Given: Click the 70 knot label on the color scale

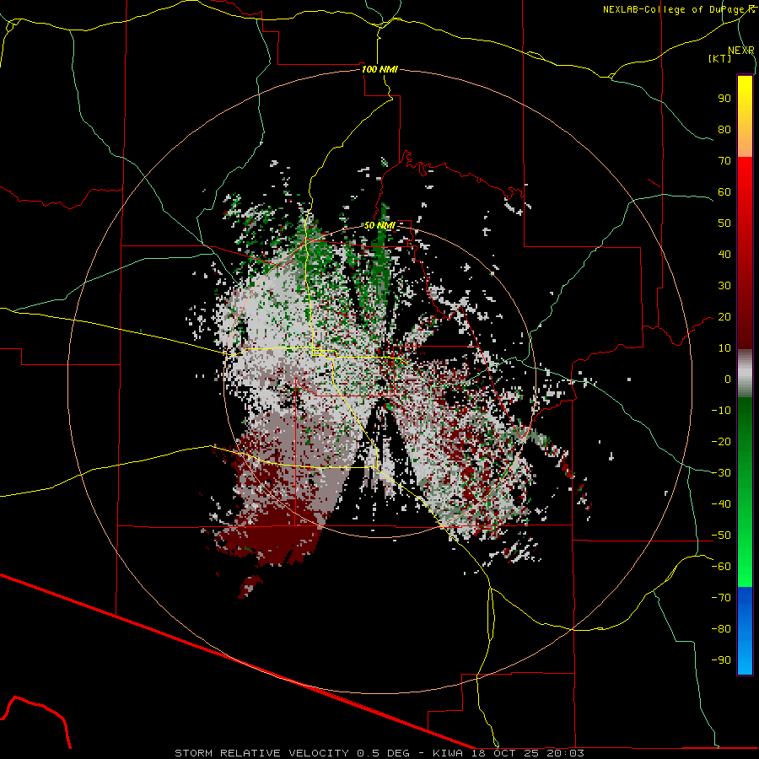Looking at the screenshot, I should (724, 161).
